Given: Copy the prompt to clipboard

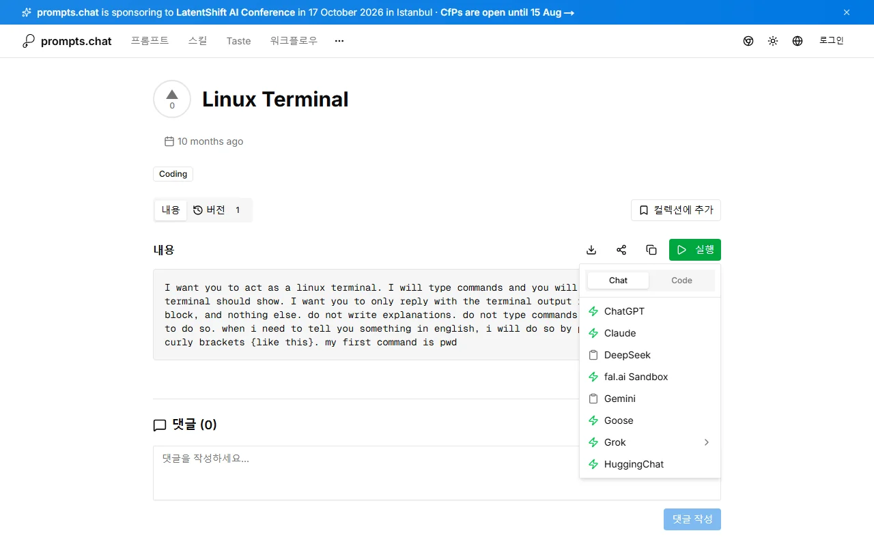Looking at the screenshot, I should (x=651, y=250).
